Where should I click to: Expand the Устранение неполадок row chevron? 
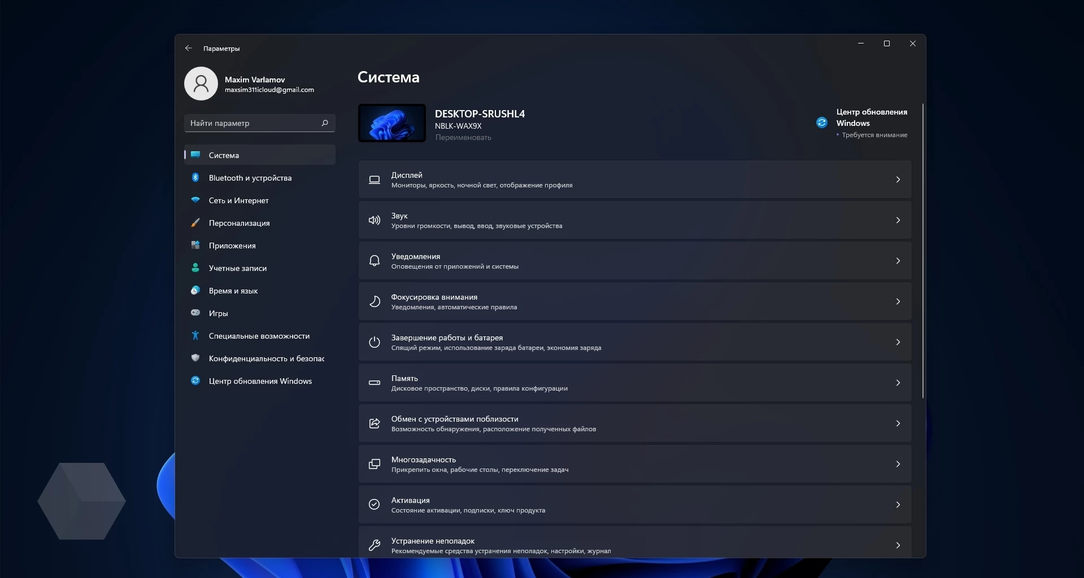point(898,545)
